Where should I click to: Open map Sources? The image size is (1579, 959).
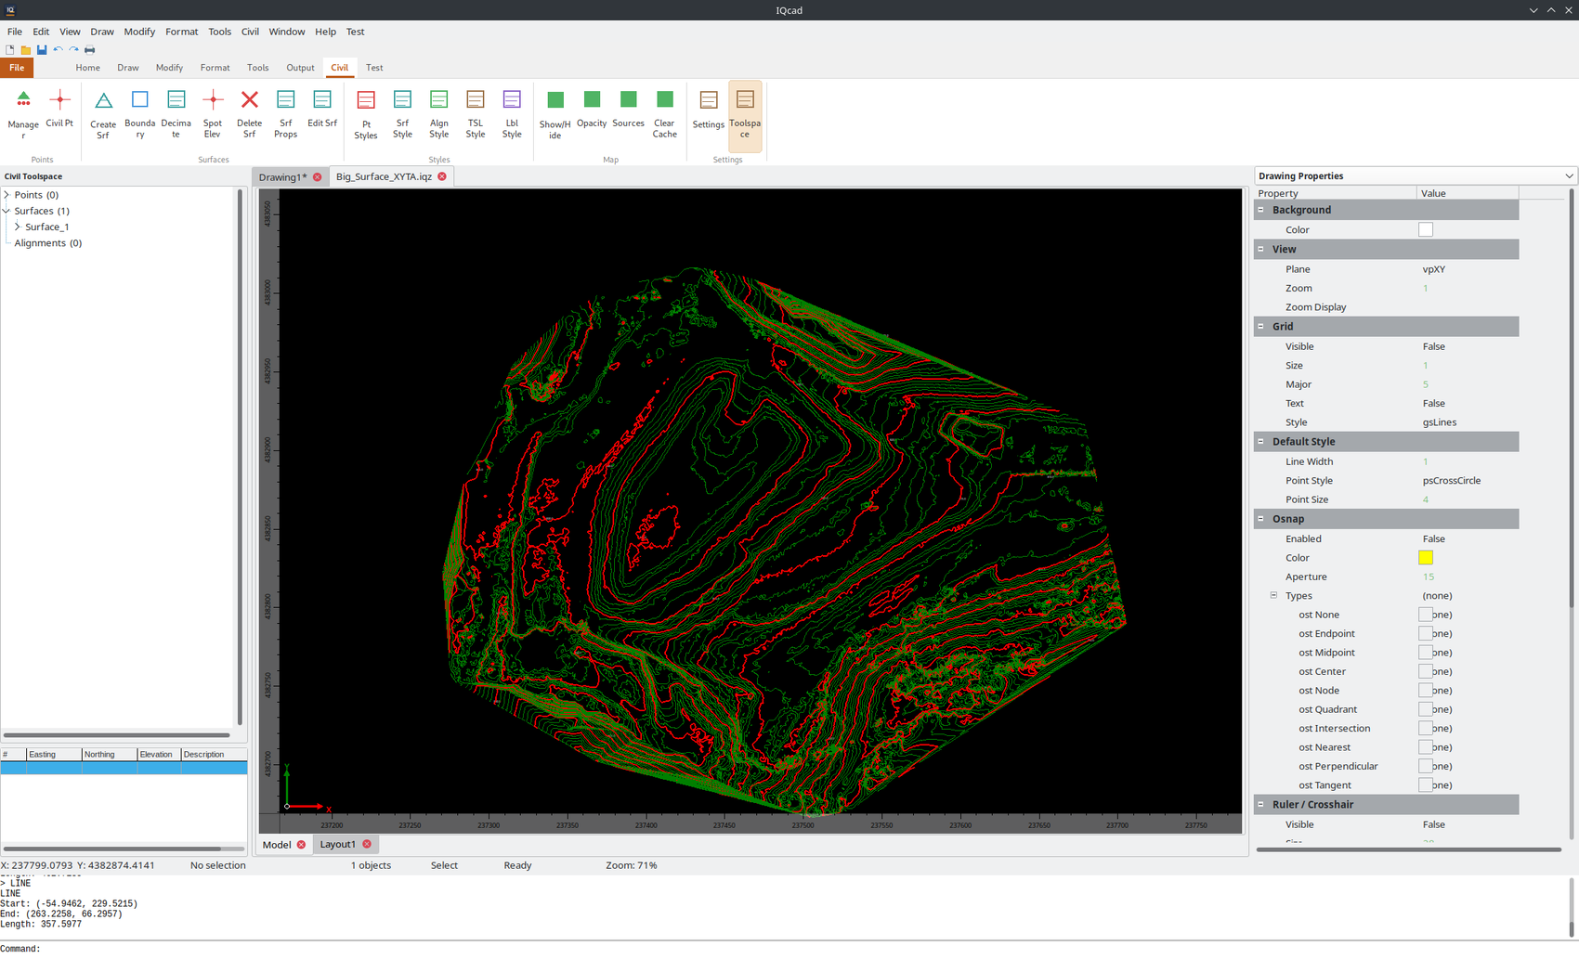click(628, 110)
